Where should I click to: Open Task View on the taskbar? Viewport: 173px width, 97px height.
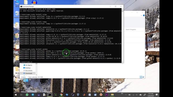coord(21,95)
